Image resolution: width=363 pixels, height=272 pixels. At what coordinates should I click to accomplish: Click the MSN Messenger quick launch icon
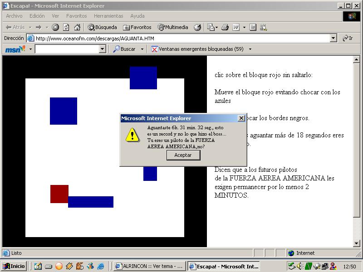click(x=90, y=266)
